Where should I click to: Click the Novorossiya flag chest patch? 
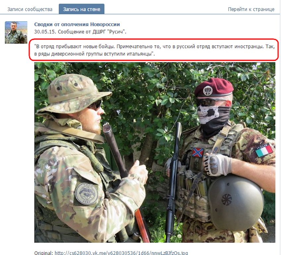pos(198,152)
